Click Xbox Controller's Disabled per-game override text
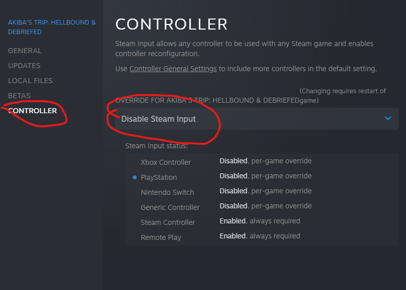 click(x=265, y=161)
